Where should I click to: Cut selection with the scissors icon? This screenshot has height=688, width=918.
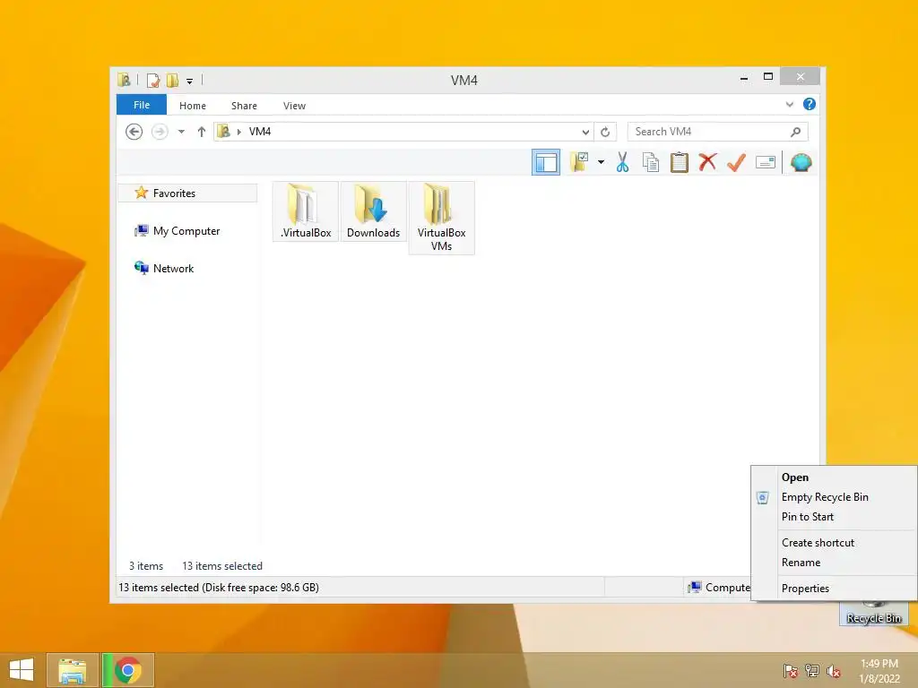pyautogui.click(x=622, y=162)
